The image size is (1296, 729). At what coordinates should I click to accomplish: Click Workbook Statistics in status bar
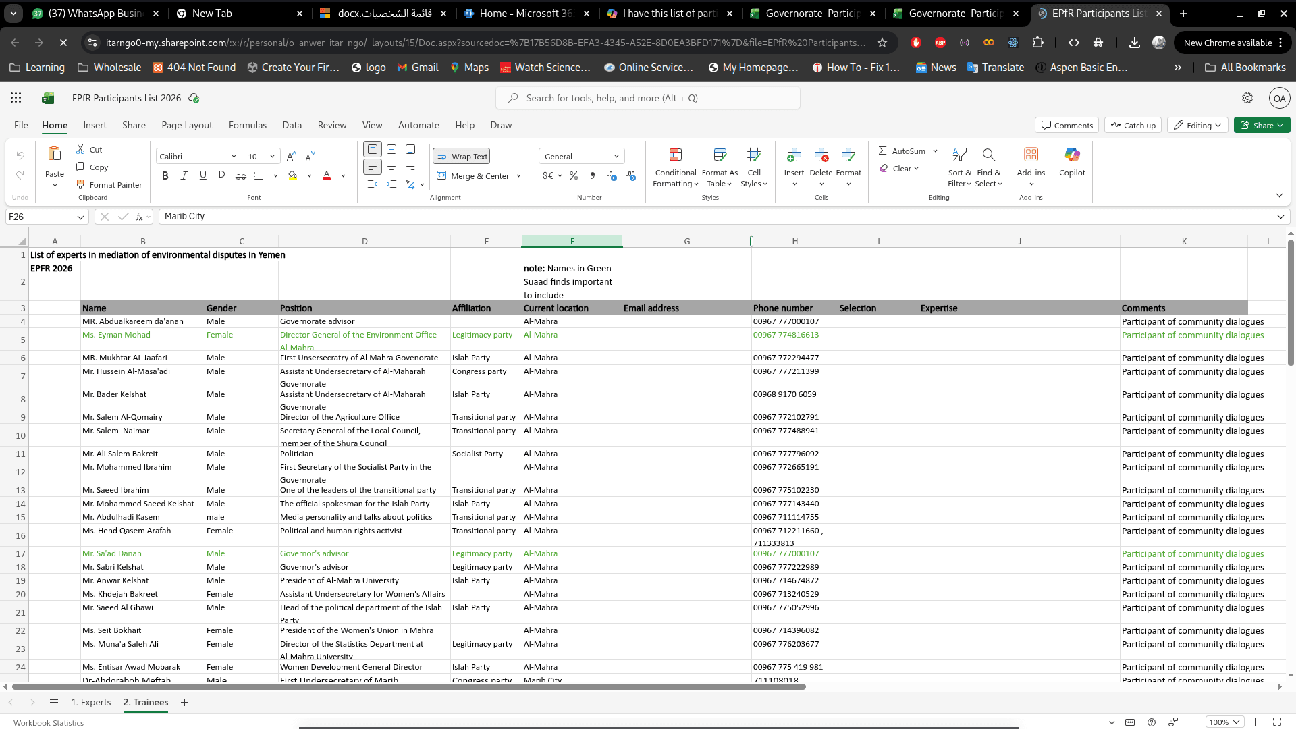click(49, 722)
